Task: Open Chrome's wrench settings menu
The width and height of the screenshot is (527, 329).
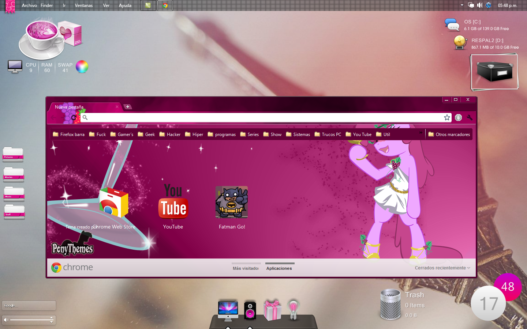Action: click(x=470, y=117)
